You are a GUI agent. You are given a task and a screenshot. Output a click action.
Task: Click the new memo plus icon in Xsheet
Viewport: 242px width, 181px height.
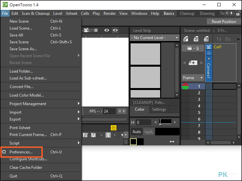(193, 63)
